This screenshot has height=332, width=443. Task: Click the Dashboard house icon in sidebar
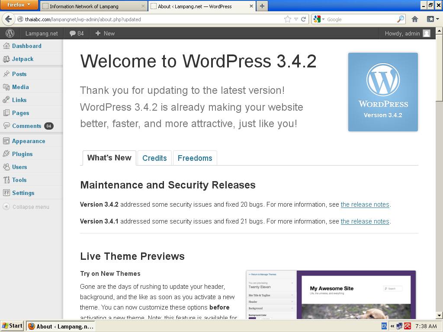6,46
